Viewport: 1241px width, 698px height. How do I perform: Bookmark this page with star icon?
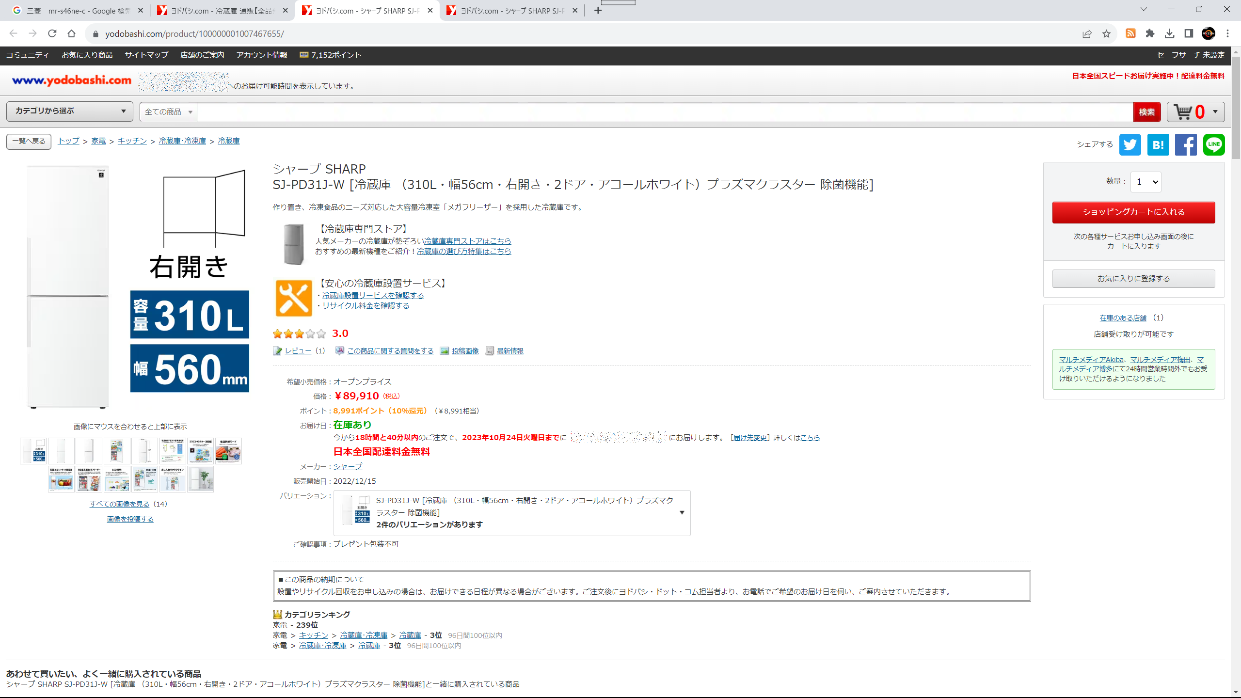[x=1106, y=33]
